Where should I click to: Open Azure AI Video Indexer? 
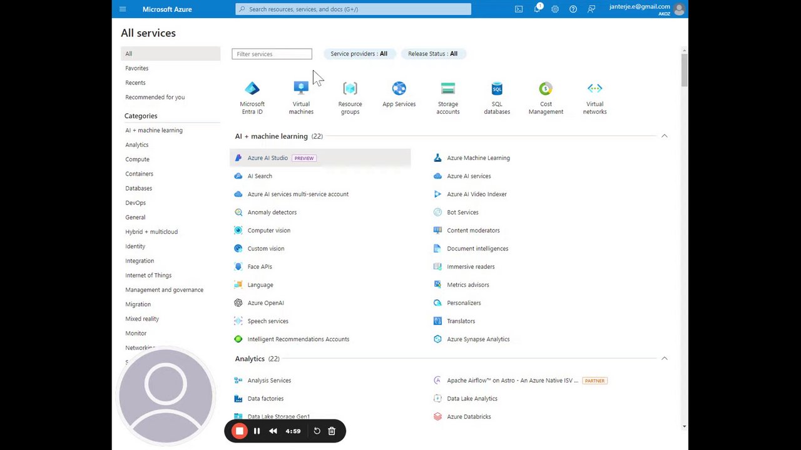coord(477,194)
